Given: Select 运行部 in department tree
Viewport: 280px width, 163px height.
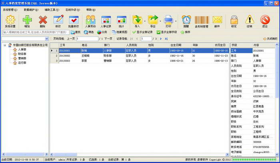Looking at the screenshot, I should [x=22, y=63].
